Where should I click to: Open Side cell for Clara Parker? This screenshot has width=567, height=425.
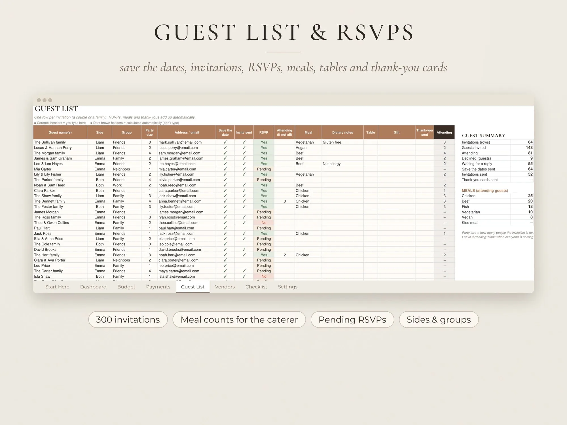pyautogui.click(x=100, y=190)
